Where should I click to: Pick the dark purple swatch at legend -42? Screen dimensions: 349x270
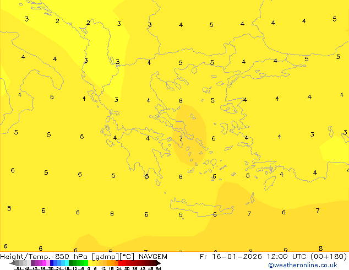32,263
